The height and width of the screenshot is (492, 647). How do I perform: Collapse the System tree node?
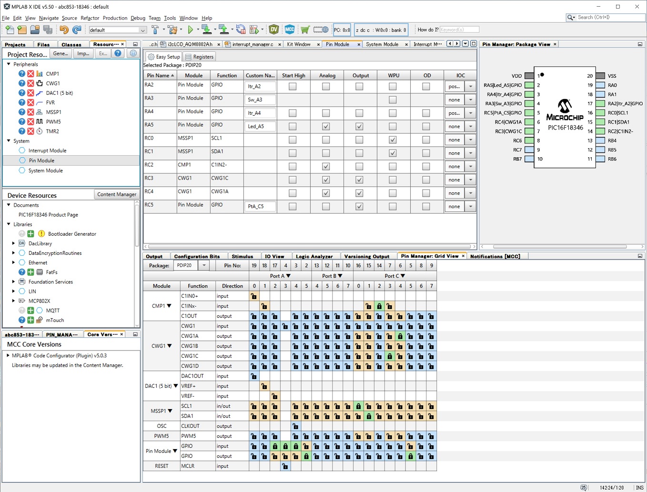tap(9, 141)
